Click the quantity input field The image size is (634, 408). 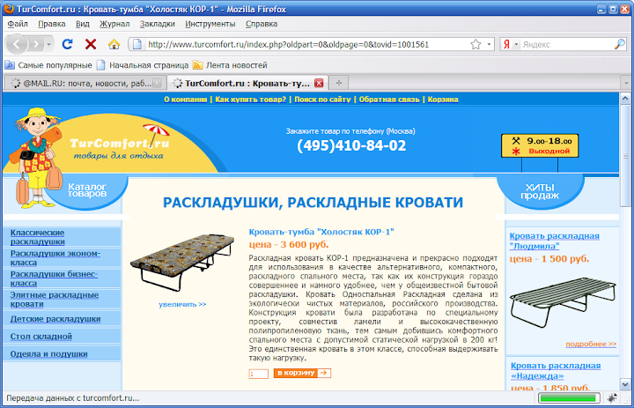[x=259, y=374]
